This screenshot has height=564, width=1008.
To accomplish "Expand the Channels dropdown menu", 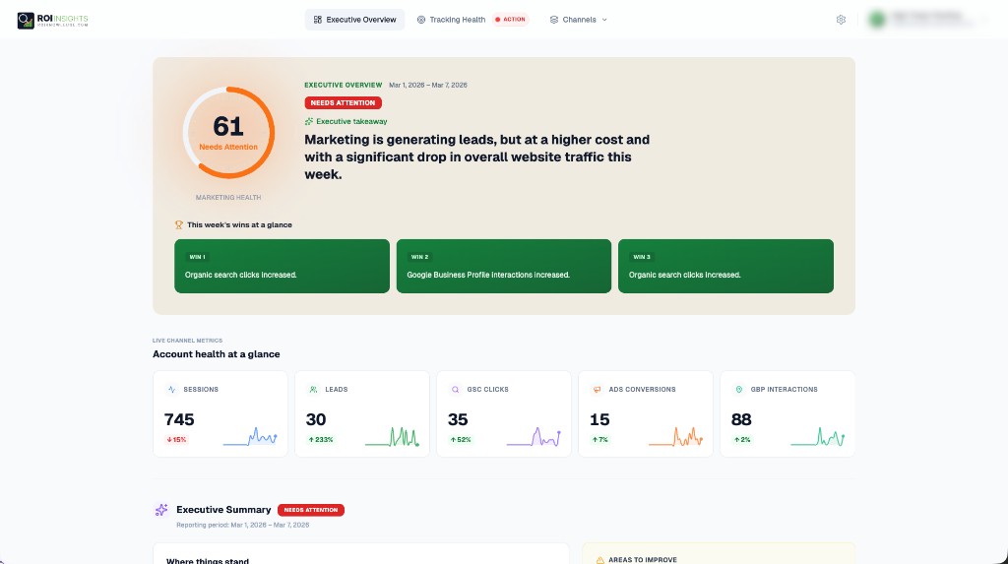I will (x=578, y=20).
